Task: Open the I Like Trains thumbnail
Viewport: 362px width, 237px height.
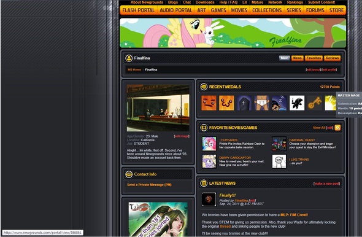Action: pyautogui.click(x=279, y=161)
